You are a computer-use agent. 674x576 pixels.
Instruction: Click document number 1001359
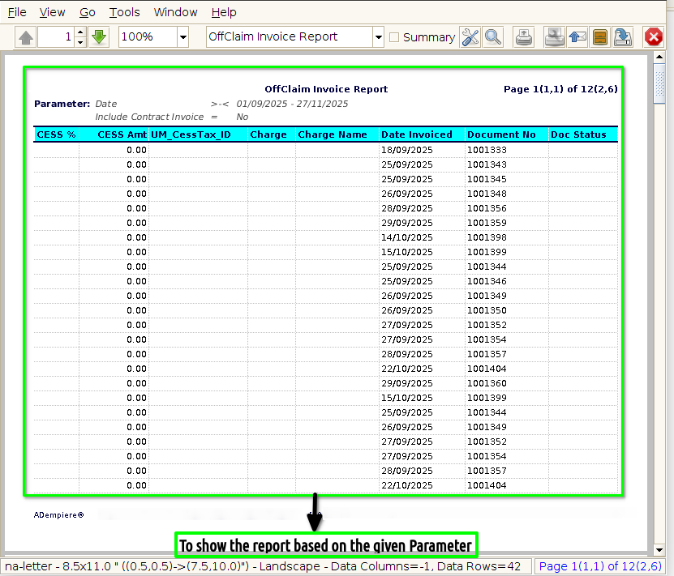tap(487, 223)
